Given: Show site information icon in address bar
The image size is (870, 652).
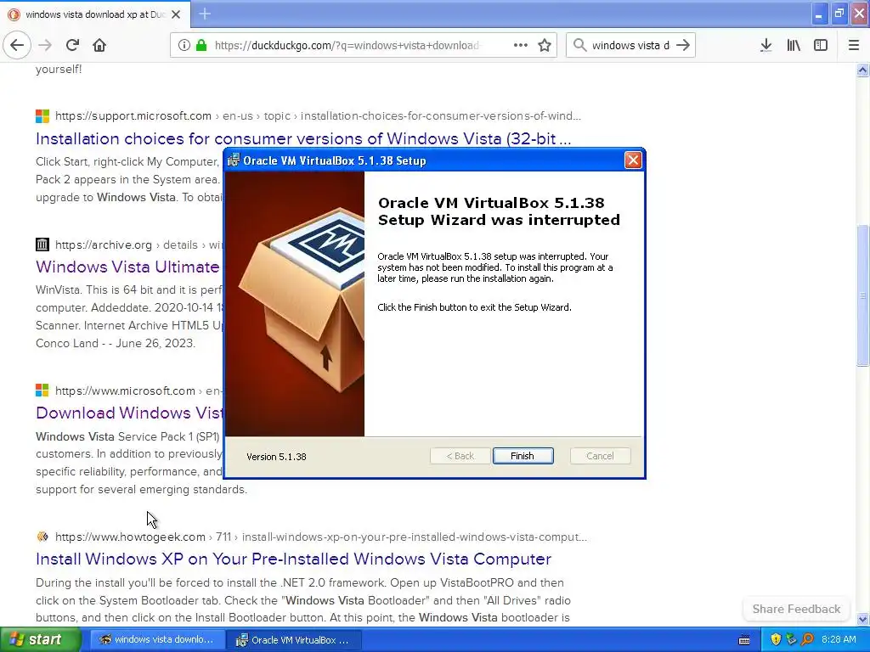Looking at the screenshot, I should click(184, 45).
